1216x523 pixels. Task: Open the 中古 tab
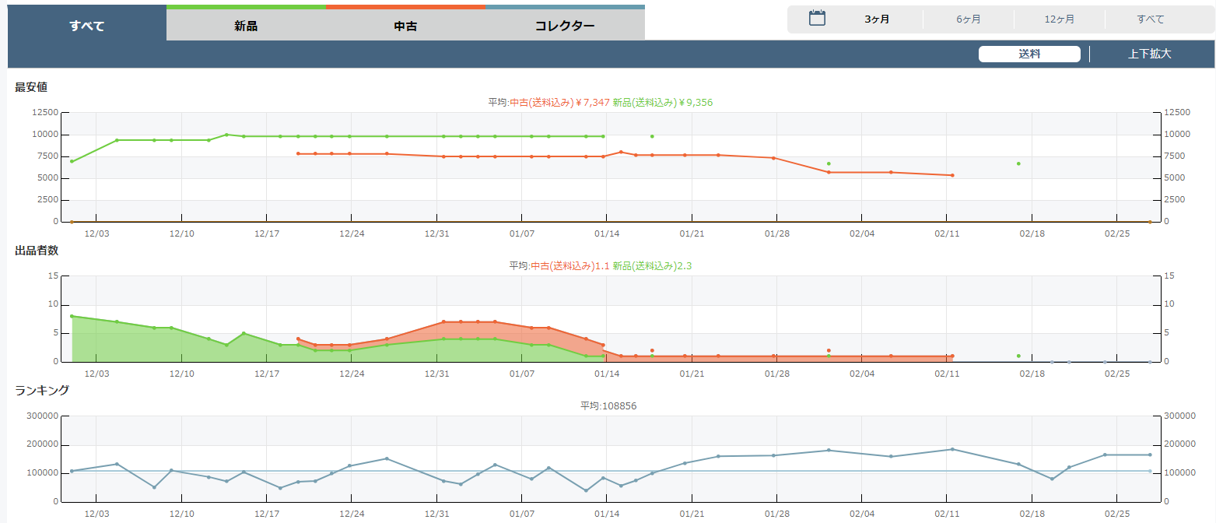point(405,26)
